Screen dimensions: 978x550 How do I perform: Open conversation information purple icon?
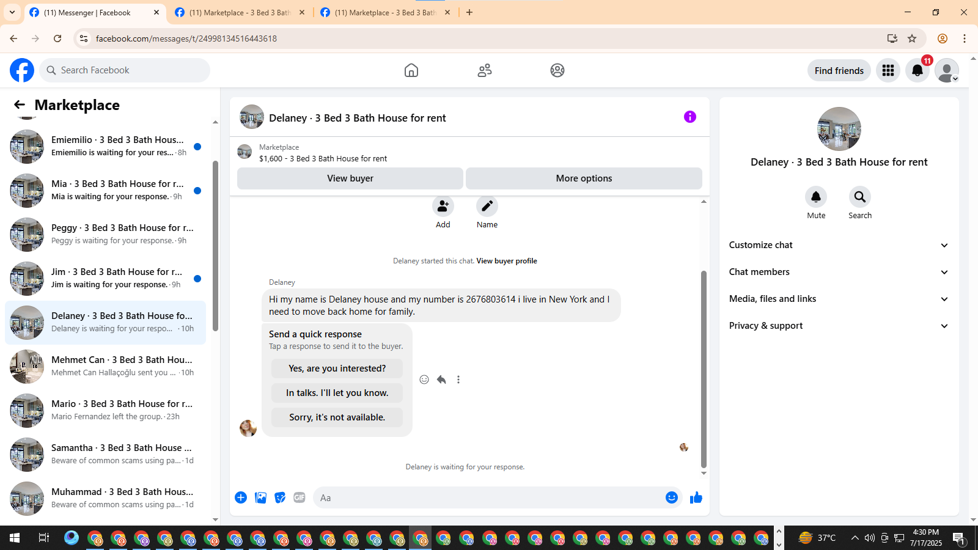(x=690, y=117)
